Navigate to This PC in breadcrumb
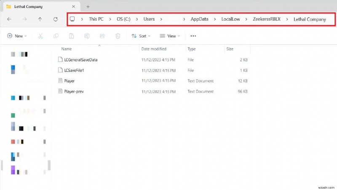337x190 pixels. click(96, 19)
